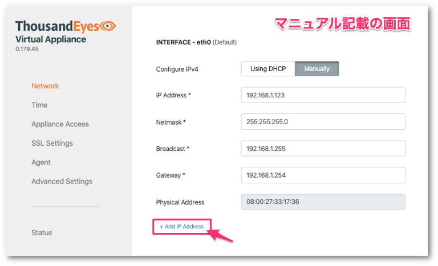Open the Network section in sidebar
The image size is (438, 266).
(45, 86)
